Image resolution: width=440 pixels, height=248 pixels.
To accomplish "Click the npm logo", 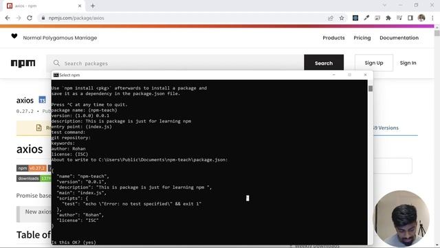I will click(23, 63).
